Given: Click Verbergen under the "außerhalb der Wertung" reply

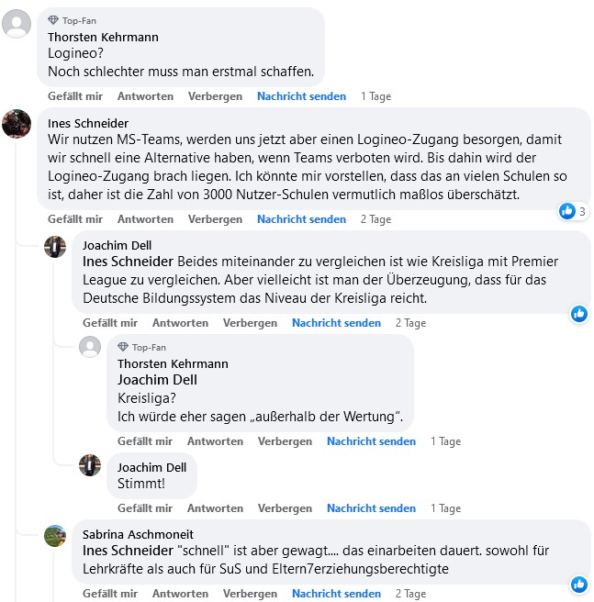Looking at the screenshot, I should coord(285,441).
